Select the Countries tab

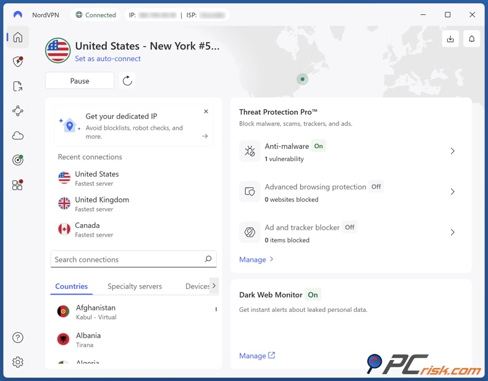tap(72, 287)
